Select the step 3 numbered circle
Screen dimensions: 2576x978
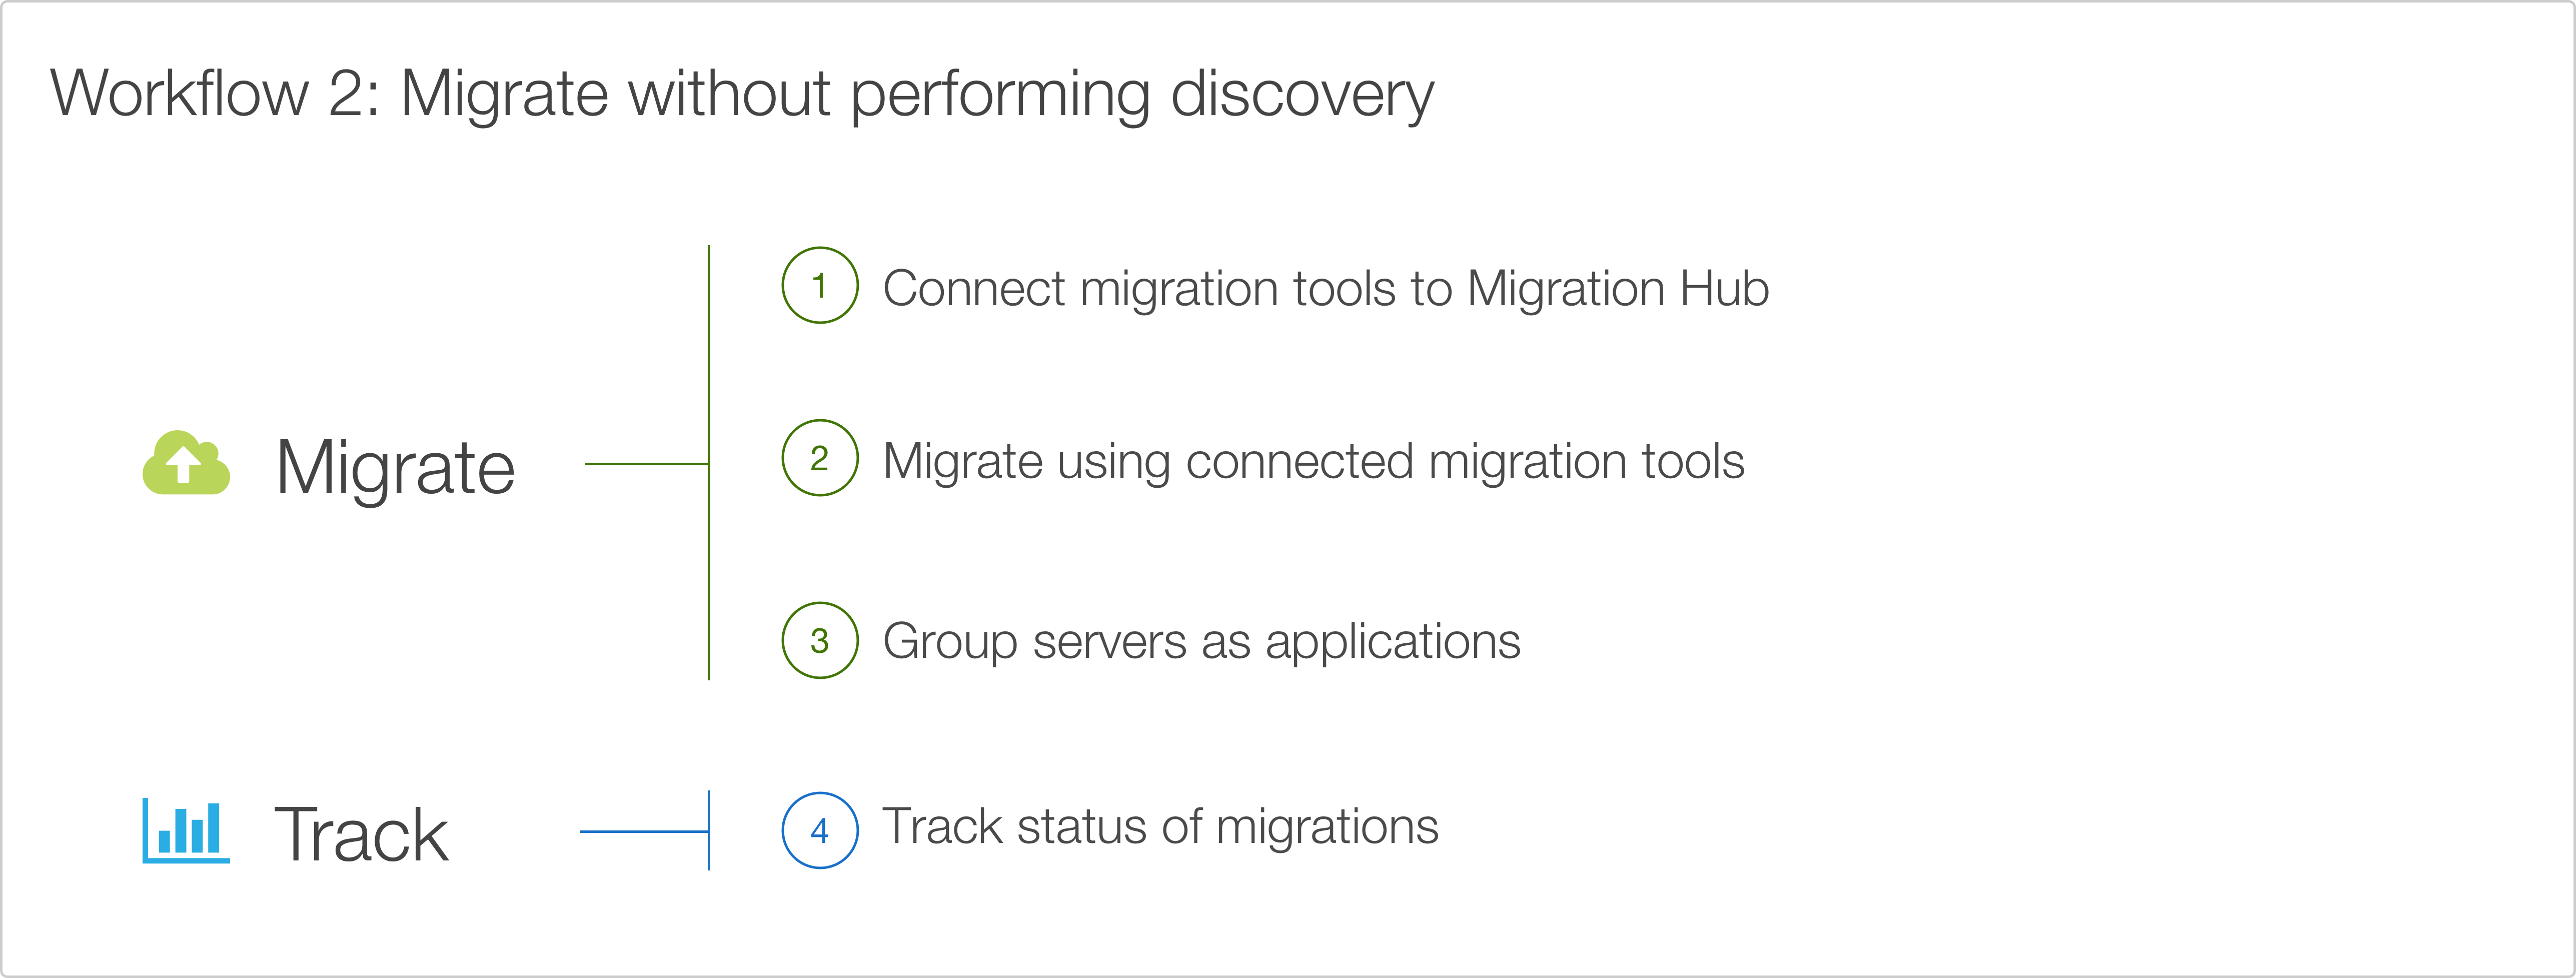point(819,640)
